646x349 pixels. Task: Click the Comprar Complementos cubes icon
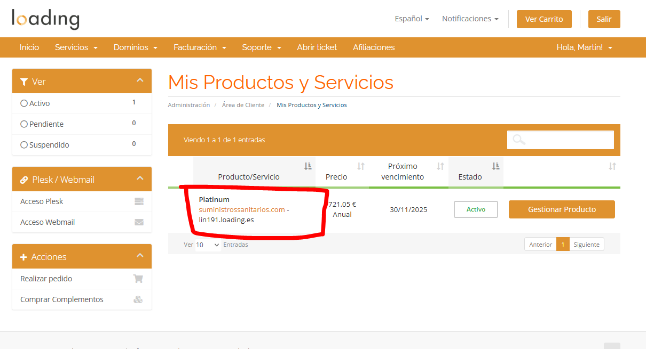[138, 299]
